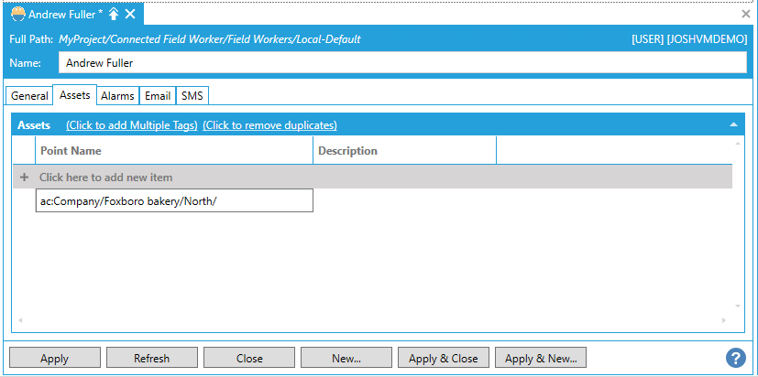Click link to remove duplicates
The height and width of the screenshot is (377, 758).
coord(269,125)
